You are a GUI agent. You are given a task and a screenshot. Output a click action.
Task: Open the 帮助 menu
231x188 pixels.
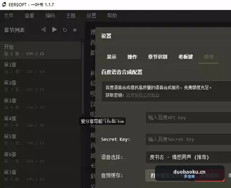[112, 15]
